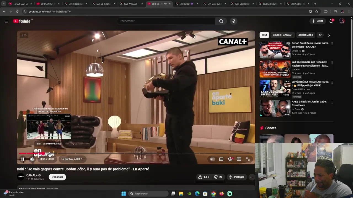Screen dimensions: 353x198
Task: Select 'Source : CANAL+' filter chip
Action: pos(283,35)
